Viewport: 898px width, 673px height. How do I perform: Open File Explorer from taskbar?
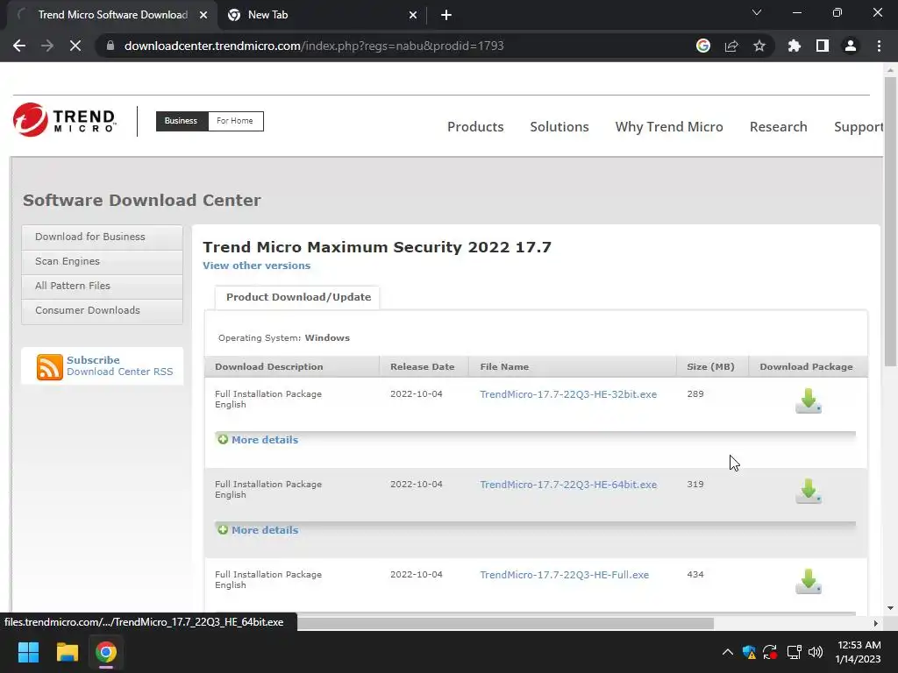pyautogui.click(x=67, y=652)
